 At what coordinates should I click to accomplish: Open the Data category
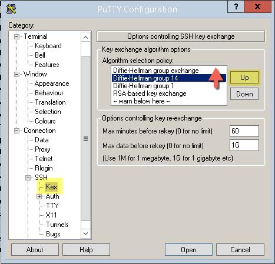pos(42,140)
